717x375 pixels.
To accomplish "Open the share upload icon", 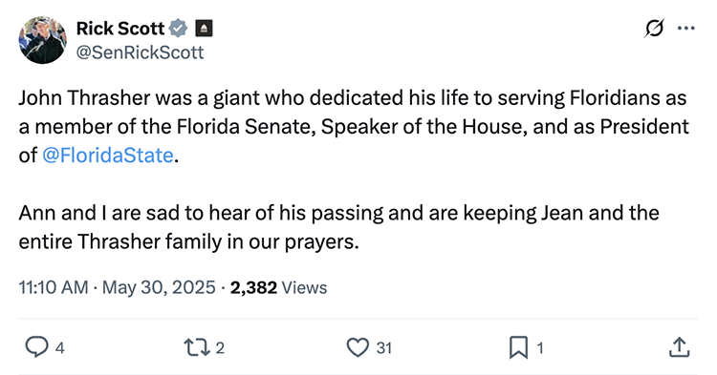I will point(679,347).
